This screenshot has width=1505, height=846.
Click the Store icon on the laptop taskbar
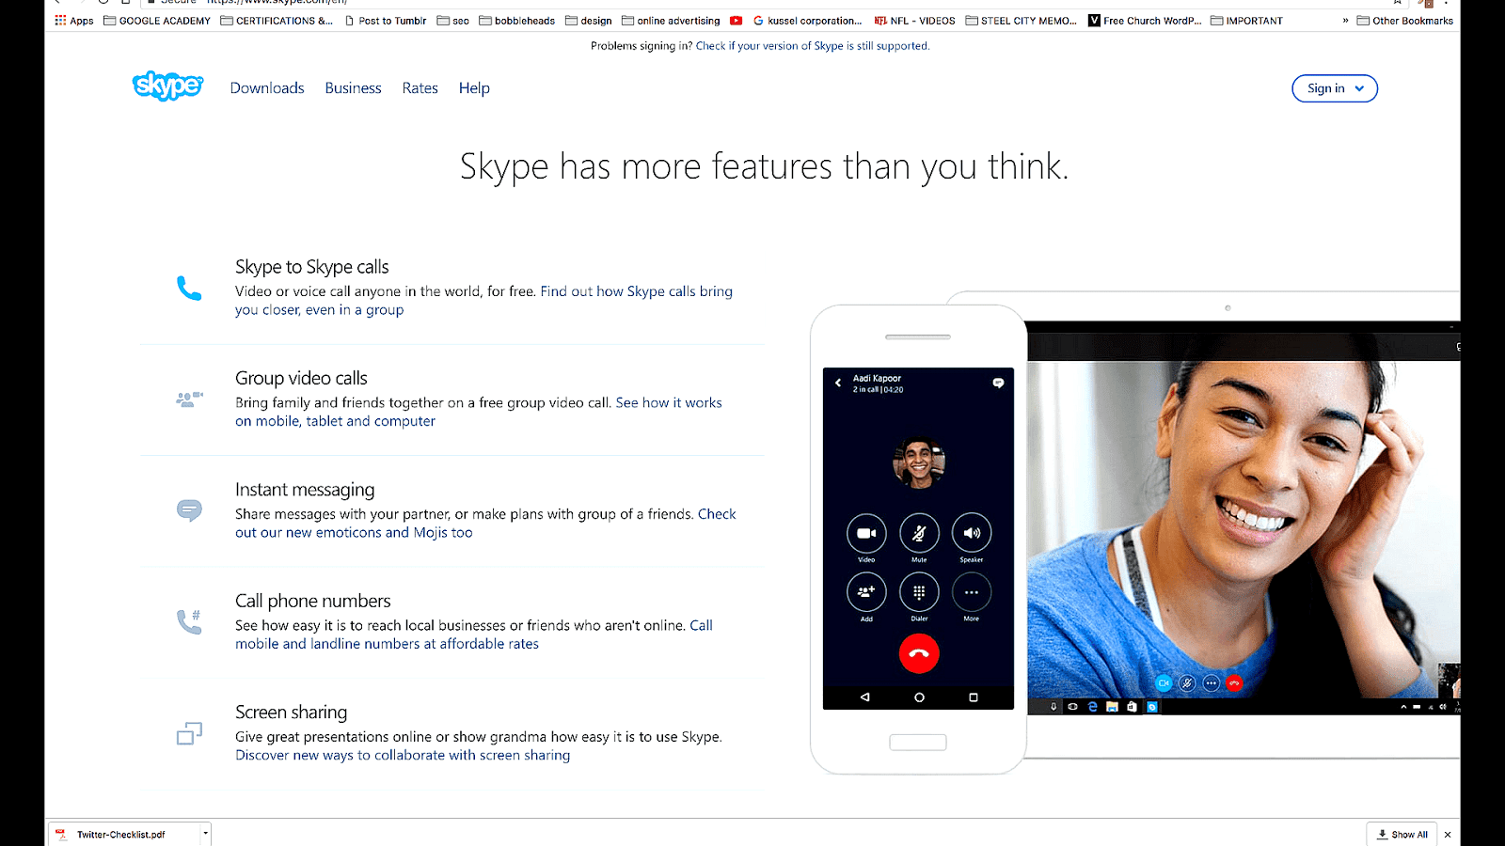pos(1133,707)
